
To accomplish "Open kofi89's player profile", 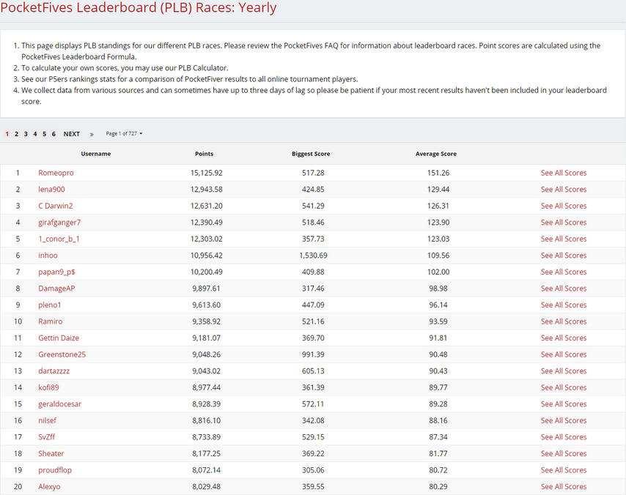I will (48, 387).
